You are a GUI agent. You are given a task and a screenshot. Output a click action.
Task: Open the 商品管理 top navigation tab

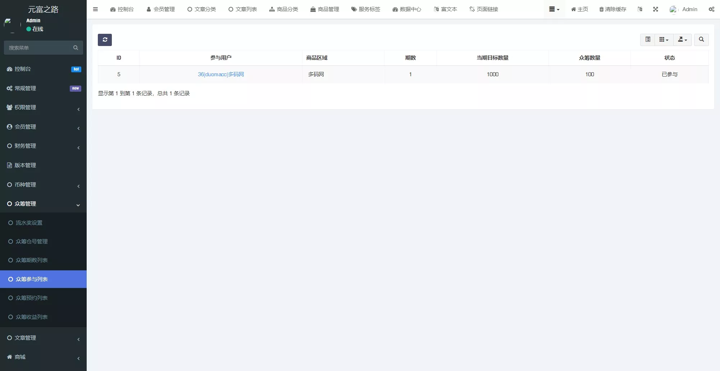(325, 9)
